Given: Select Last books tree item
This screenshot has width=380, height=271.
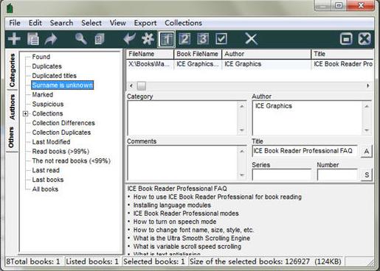Looking at the screenshot, I should [48, 180].
